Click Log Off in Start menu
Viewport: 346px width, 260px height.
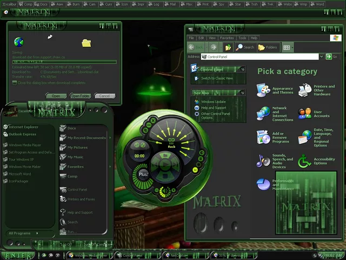tap(65, 244)
